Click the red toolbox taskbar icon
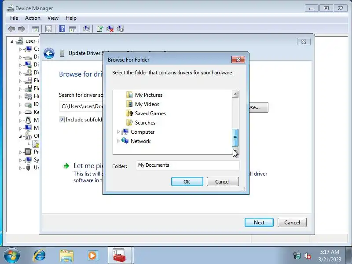This screenshot has height=264, width=352. click(120, 256)
